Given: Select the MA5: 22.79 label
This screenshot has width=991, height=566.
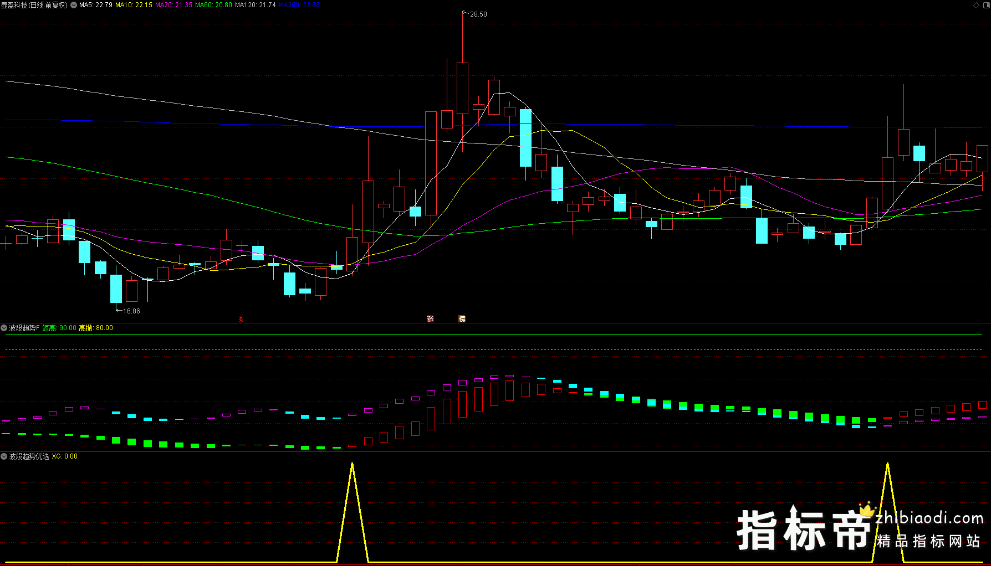Looking at the screenshot, I should pos(96,5).
